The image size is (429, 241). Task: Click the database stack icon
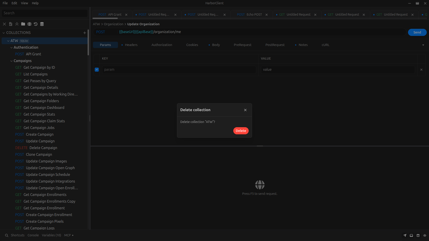pos(42,24)
